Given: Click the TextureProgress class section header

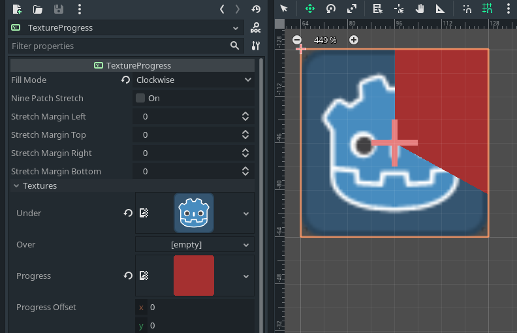Looking at the screenshot, I should tap(133, 65).
